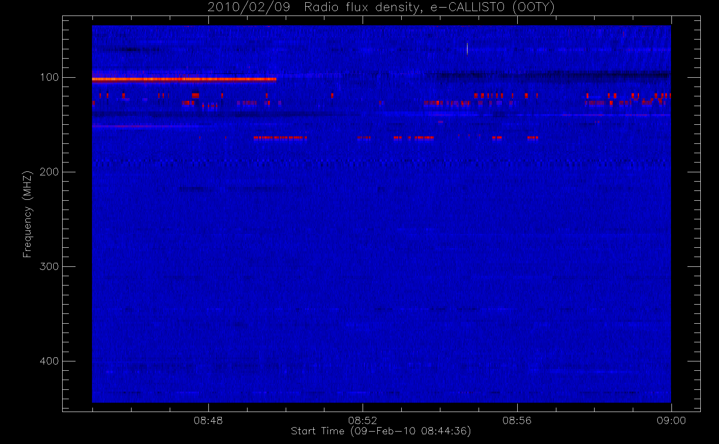
Task: Click the 08:56 time axis label
Action: tap(517, 420)
